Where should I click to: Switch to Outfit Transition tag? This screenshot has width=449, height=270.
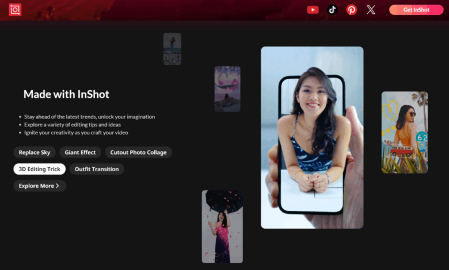point(97,169)
